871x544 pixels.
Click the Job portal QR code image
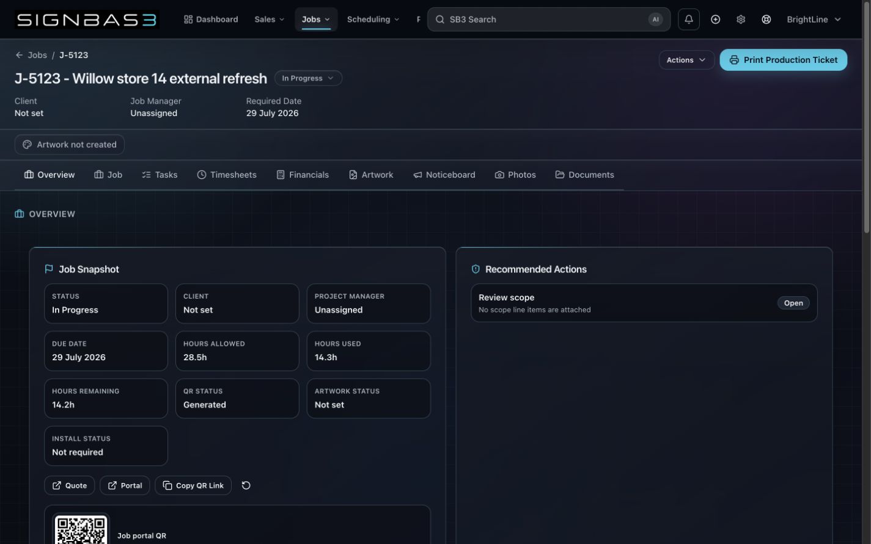81,529
